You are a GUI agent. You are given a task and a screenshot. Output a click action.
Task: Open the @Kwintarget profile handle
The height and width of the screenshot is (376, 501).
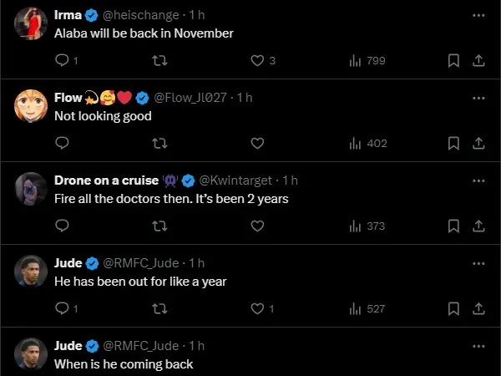point(236,180)
